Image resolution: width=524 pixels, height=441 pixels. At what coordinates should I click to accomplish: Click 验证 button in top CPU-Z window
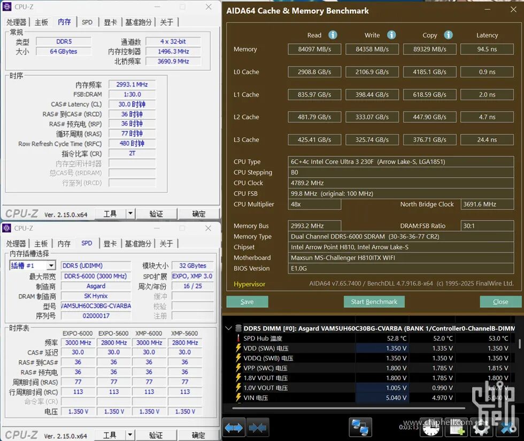tap(156, 214)
